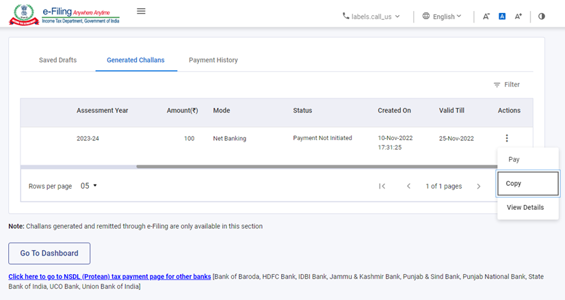The width and height of the screenshot is (565, 300).
Task: Toggle high contrast mode icon
Action: (x=542, y=16)
